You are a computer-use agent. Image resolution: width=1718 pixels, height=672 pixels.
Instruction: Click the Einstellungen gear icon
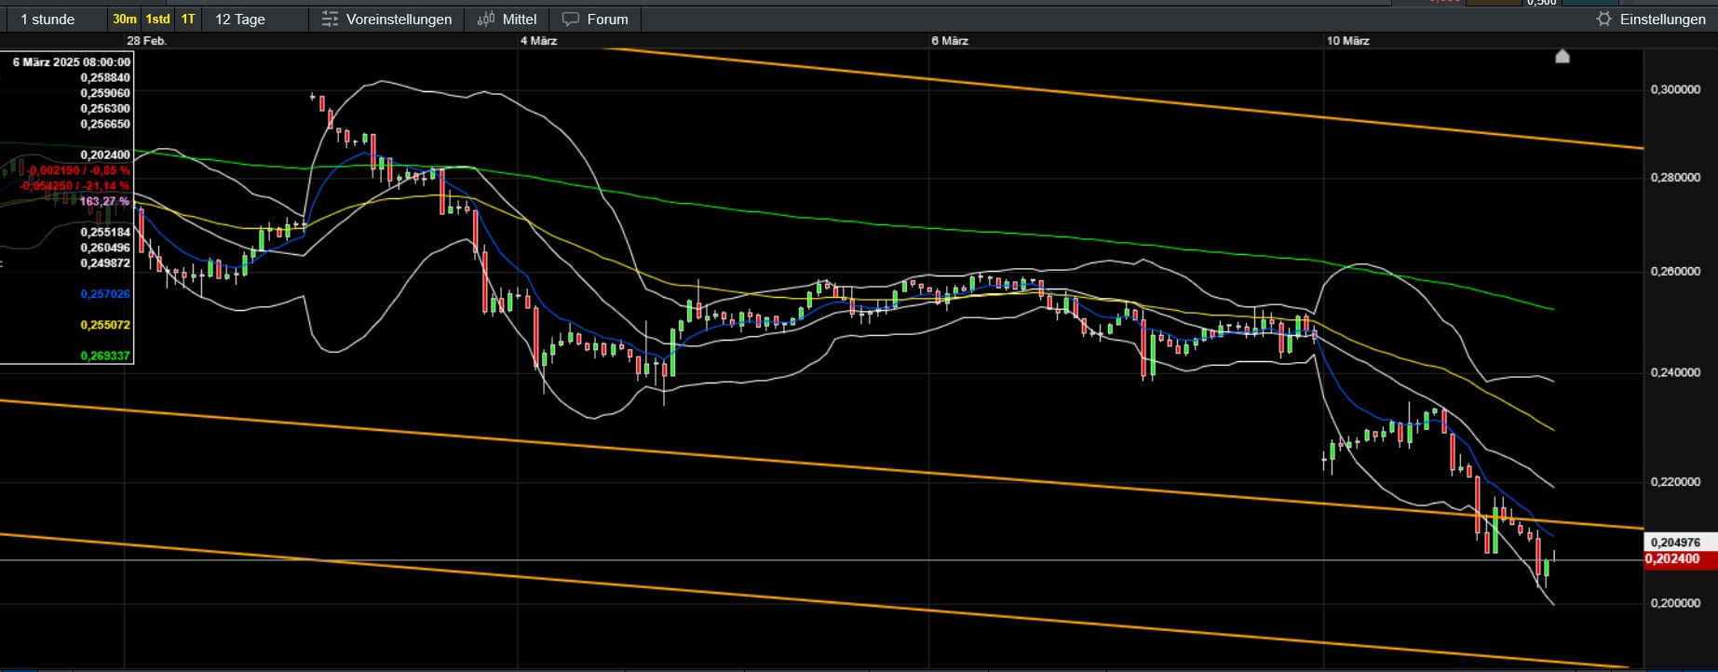pyautogui.click(x=1603, y=19)
